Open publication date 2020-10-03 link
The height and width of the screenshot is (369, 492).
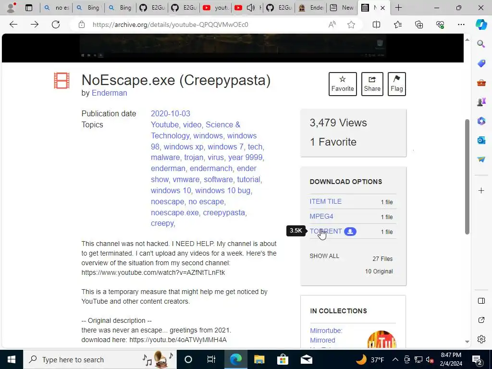click(x=171, y=113)
